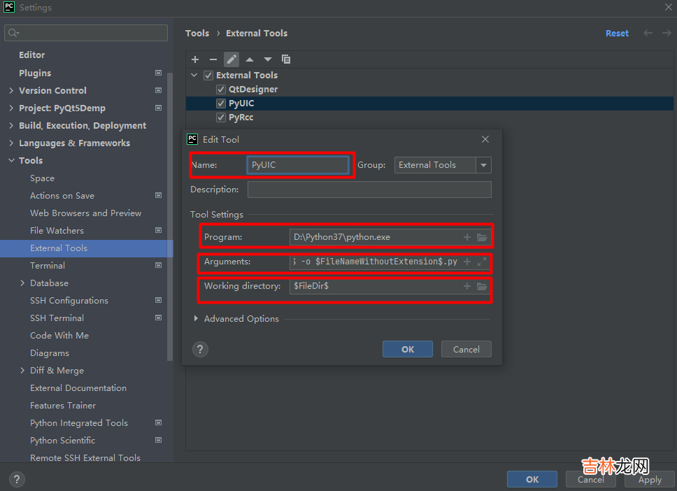Expand Advanced Options section
The height and width of the screenshot is (491, 677).
pos(196,319)
